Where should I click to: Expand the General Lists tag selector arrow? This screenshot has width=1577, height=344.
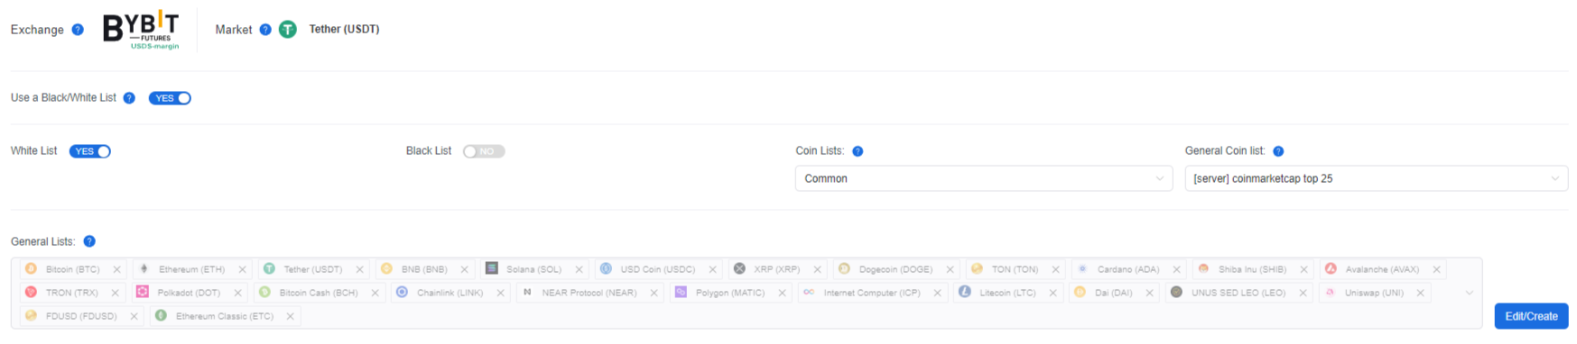pyautogui.click(x=1470, y=293)
